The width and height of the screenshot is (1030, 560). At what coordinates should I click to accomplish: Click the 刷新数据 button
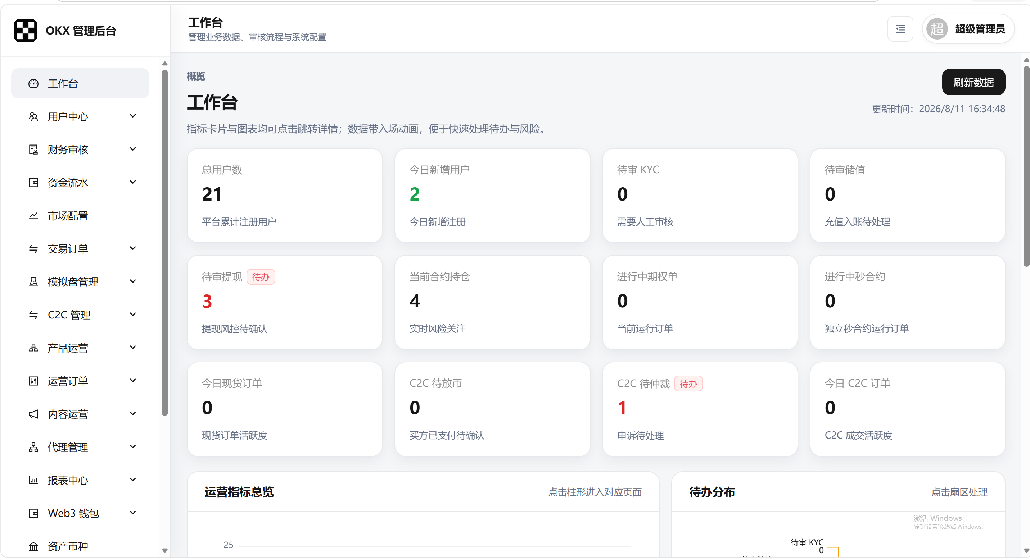pos(973,82)
